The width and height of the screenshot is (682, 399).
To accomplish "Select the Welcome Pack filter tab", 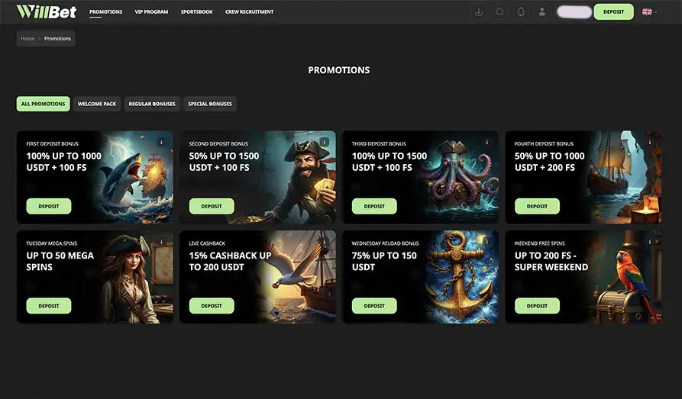I will point(97,104).
